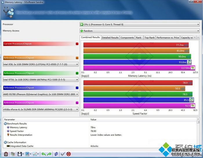This screenshot has width=203, height=158.
Task: Switch to the Rank tab
Action: [139, 38]
